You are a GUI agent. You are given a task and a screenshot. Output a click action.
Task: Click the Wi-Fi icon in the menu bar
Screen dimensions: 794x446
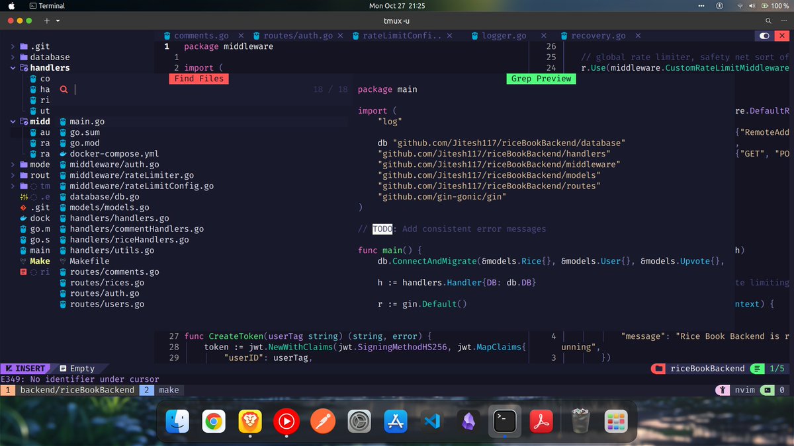tap(739, 6)
